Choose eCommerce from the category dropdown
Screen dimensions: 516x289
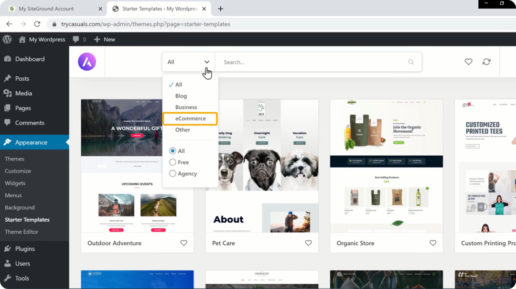[190, 118]
